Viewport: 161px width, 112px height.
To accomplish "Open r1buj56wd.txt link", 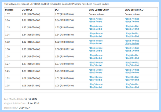I will pos(132,73).
